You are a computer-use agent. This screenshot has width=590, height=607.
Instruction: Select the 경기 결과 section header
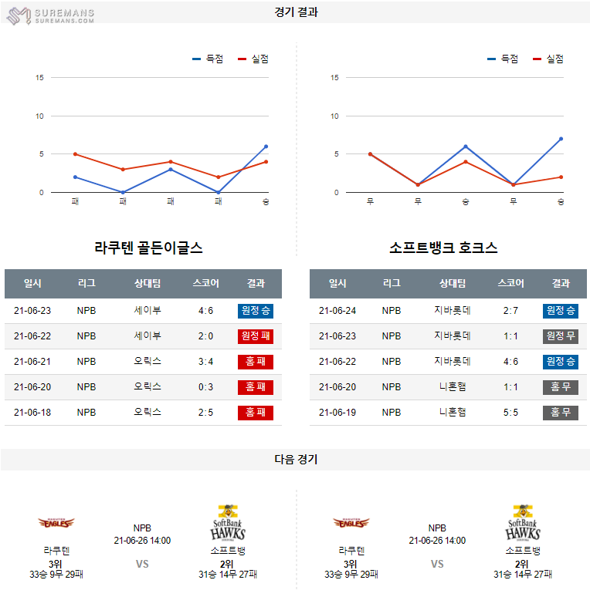click(296, 12)
